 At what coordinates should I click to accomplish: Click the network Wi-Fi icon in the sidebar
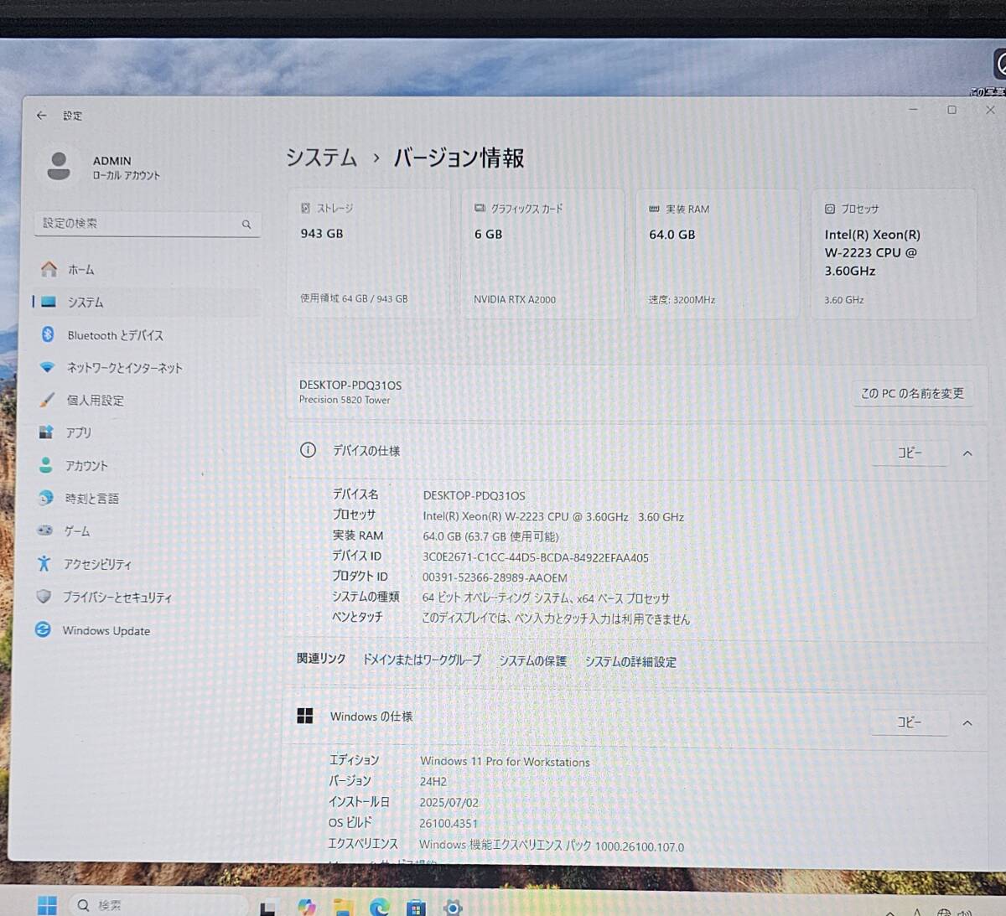47,367
